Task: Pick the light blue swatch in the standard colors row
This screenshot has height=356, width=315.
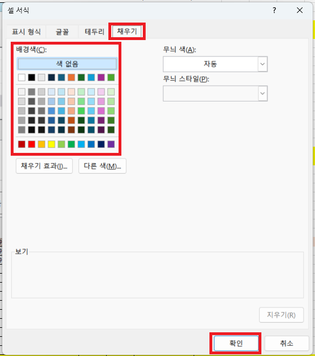Action: pos(81,144)
